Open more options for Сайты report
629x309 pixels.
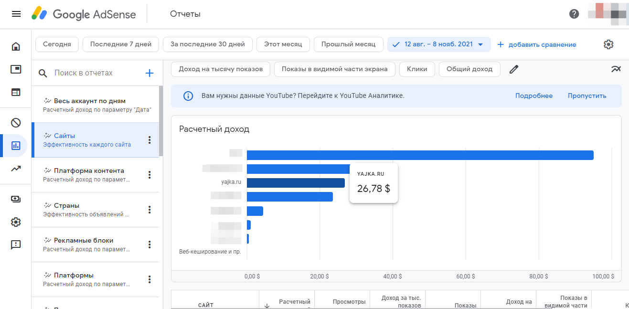(x=149, y=140)
